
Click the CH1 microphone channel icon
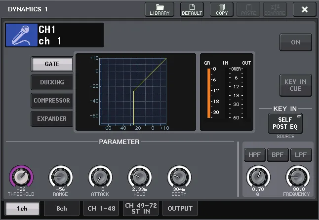tap(21, 35)
